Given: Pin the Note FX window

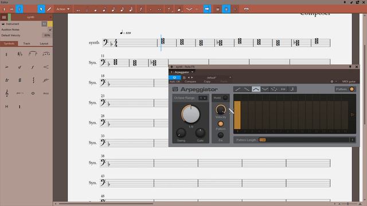Looking at the screenshot, I should pyautogui.click(x=350, y=67).
